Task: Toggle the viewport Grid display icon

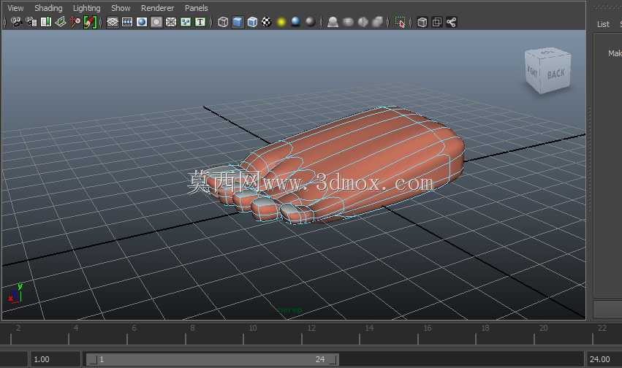Action: point(113,22)
